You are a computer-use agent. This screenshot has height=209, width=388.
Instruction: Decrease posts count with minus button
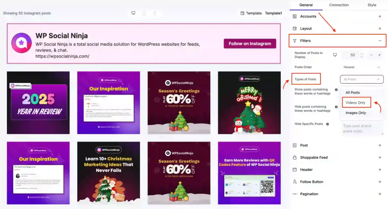point(371,55)
